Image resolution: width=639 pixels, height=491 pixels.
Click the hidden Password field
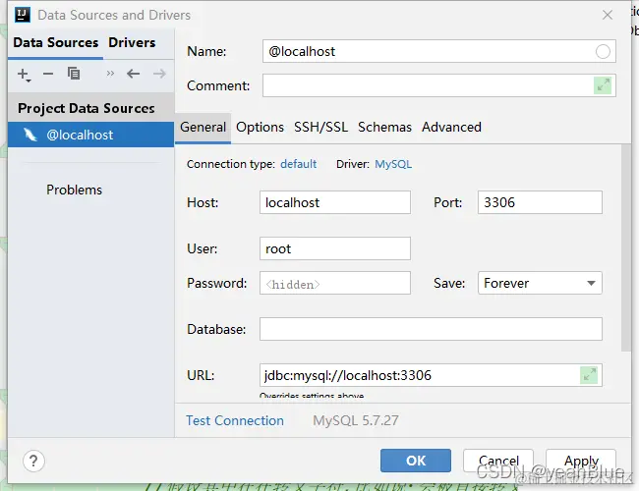pyautogui.click(x=335, y=283)
